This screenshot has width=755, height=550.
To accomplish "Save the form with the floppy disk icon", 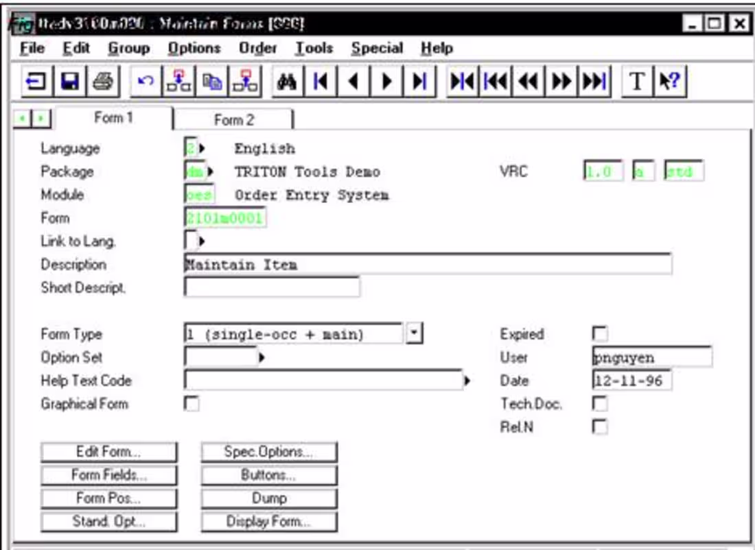I will pos(70,82).
